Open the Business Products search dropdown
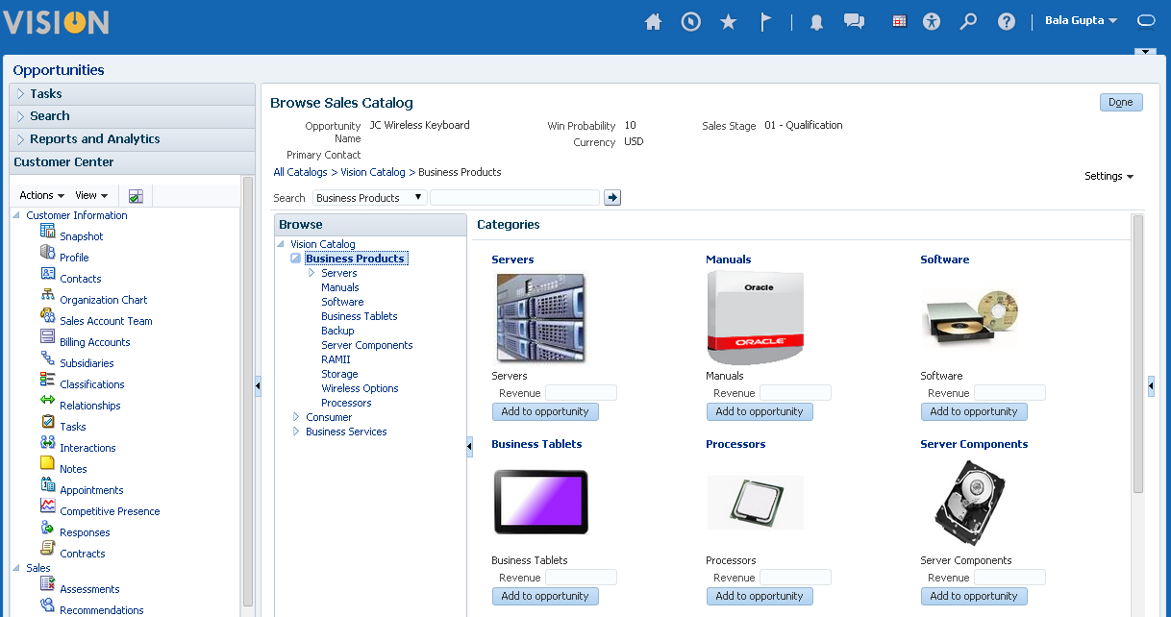 [370, 197]
